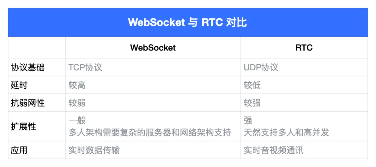Click the 实时音视频通讯 cell
The height and width of the screenshot is (167, 376).
[x=274, y=150]
